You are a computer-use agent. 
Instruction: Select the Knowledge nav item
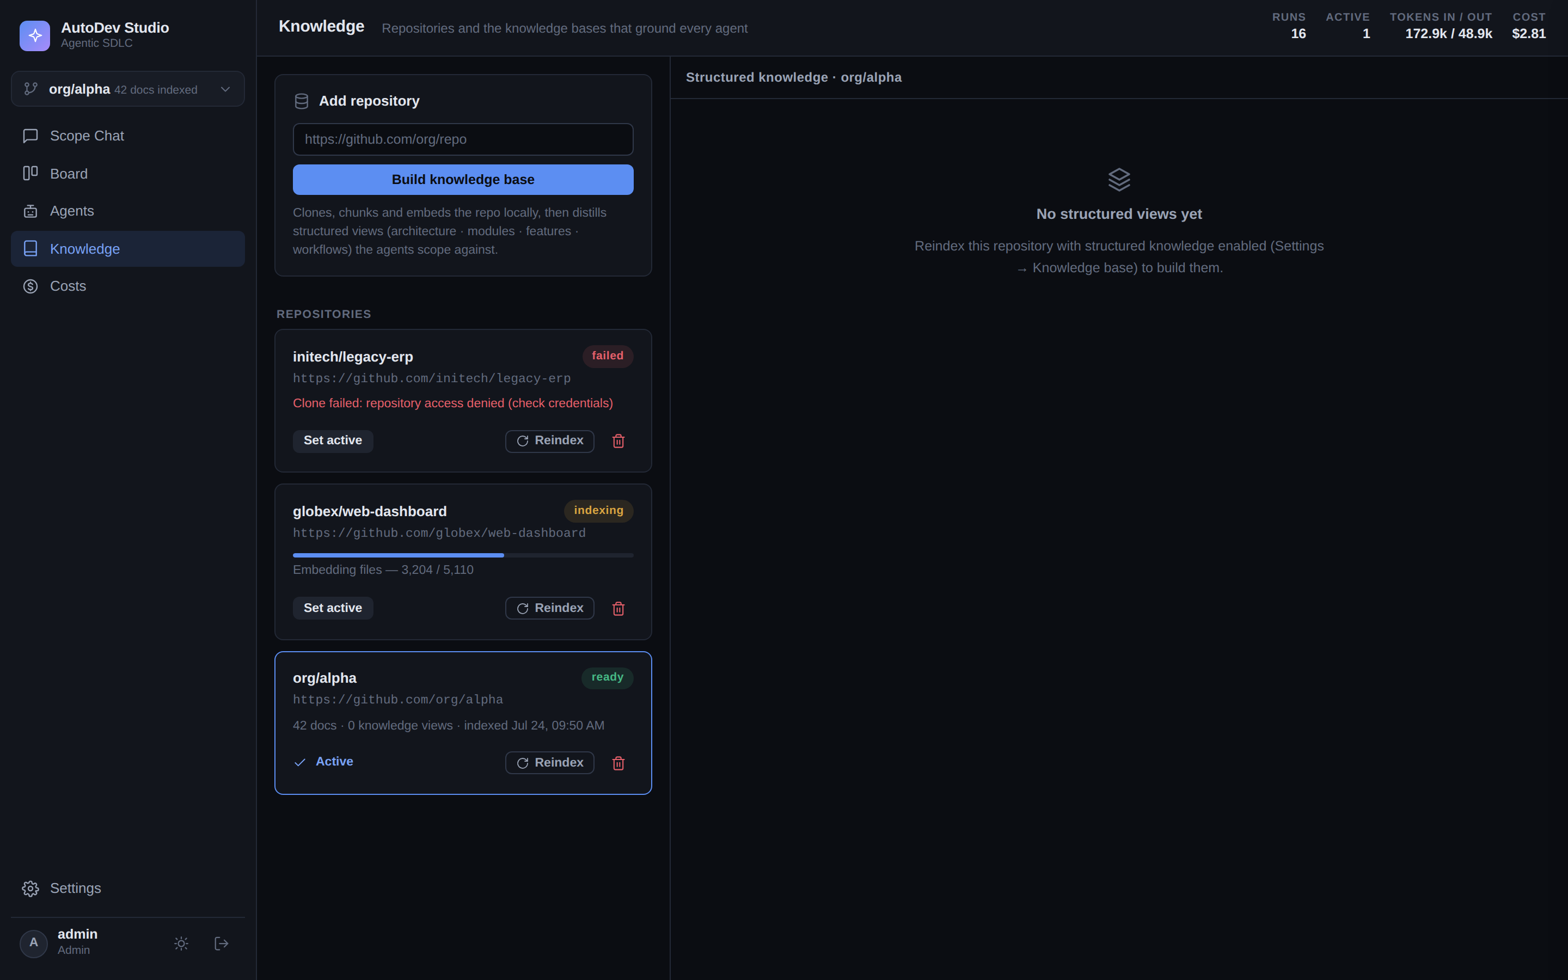coord(127,249)
